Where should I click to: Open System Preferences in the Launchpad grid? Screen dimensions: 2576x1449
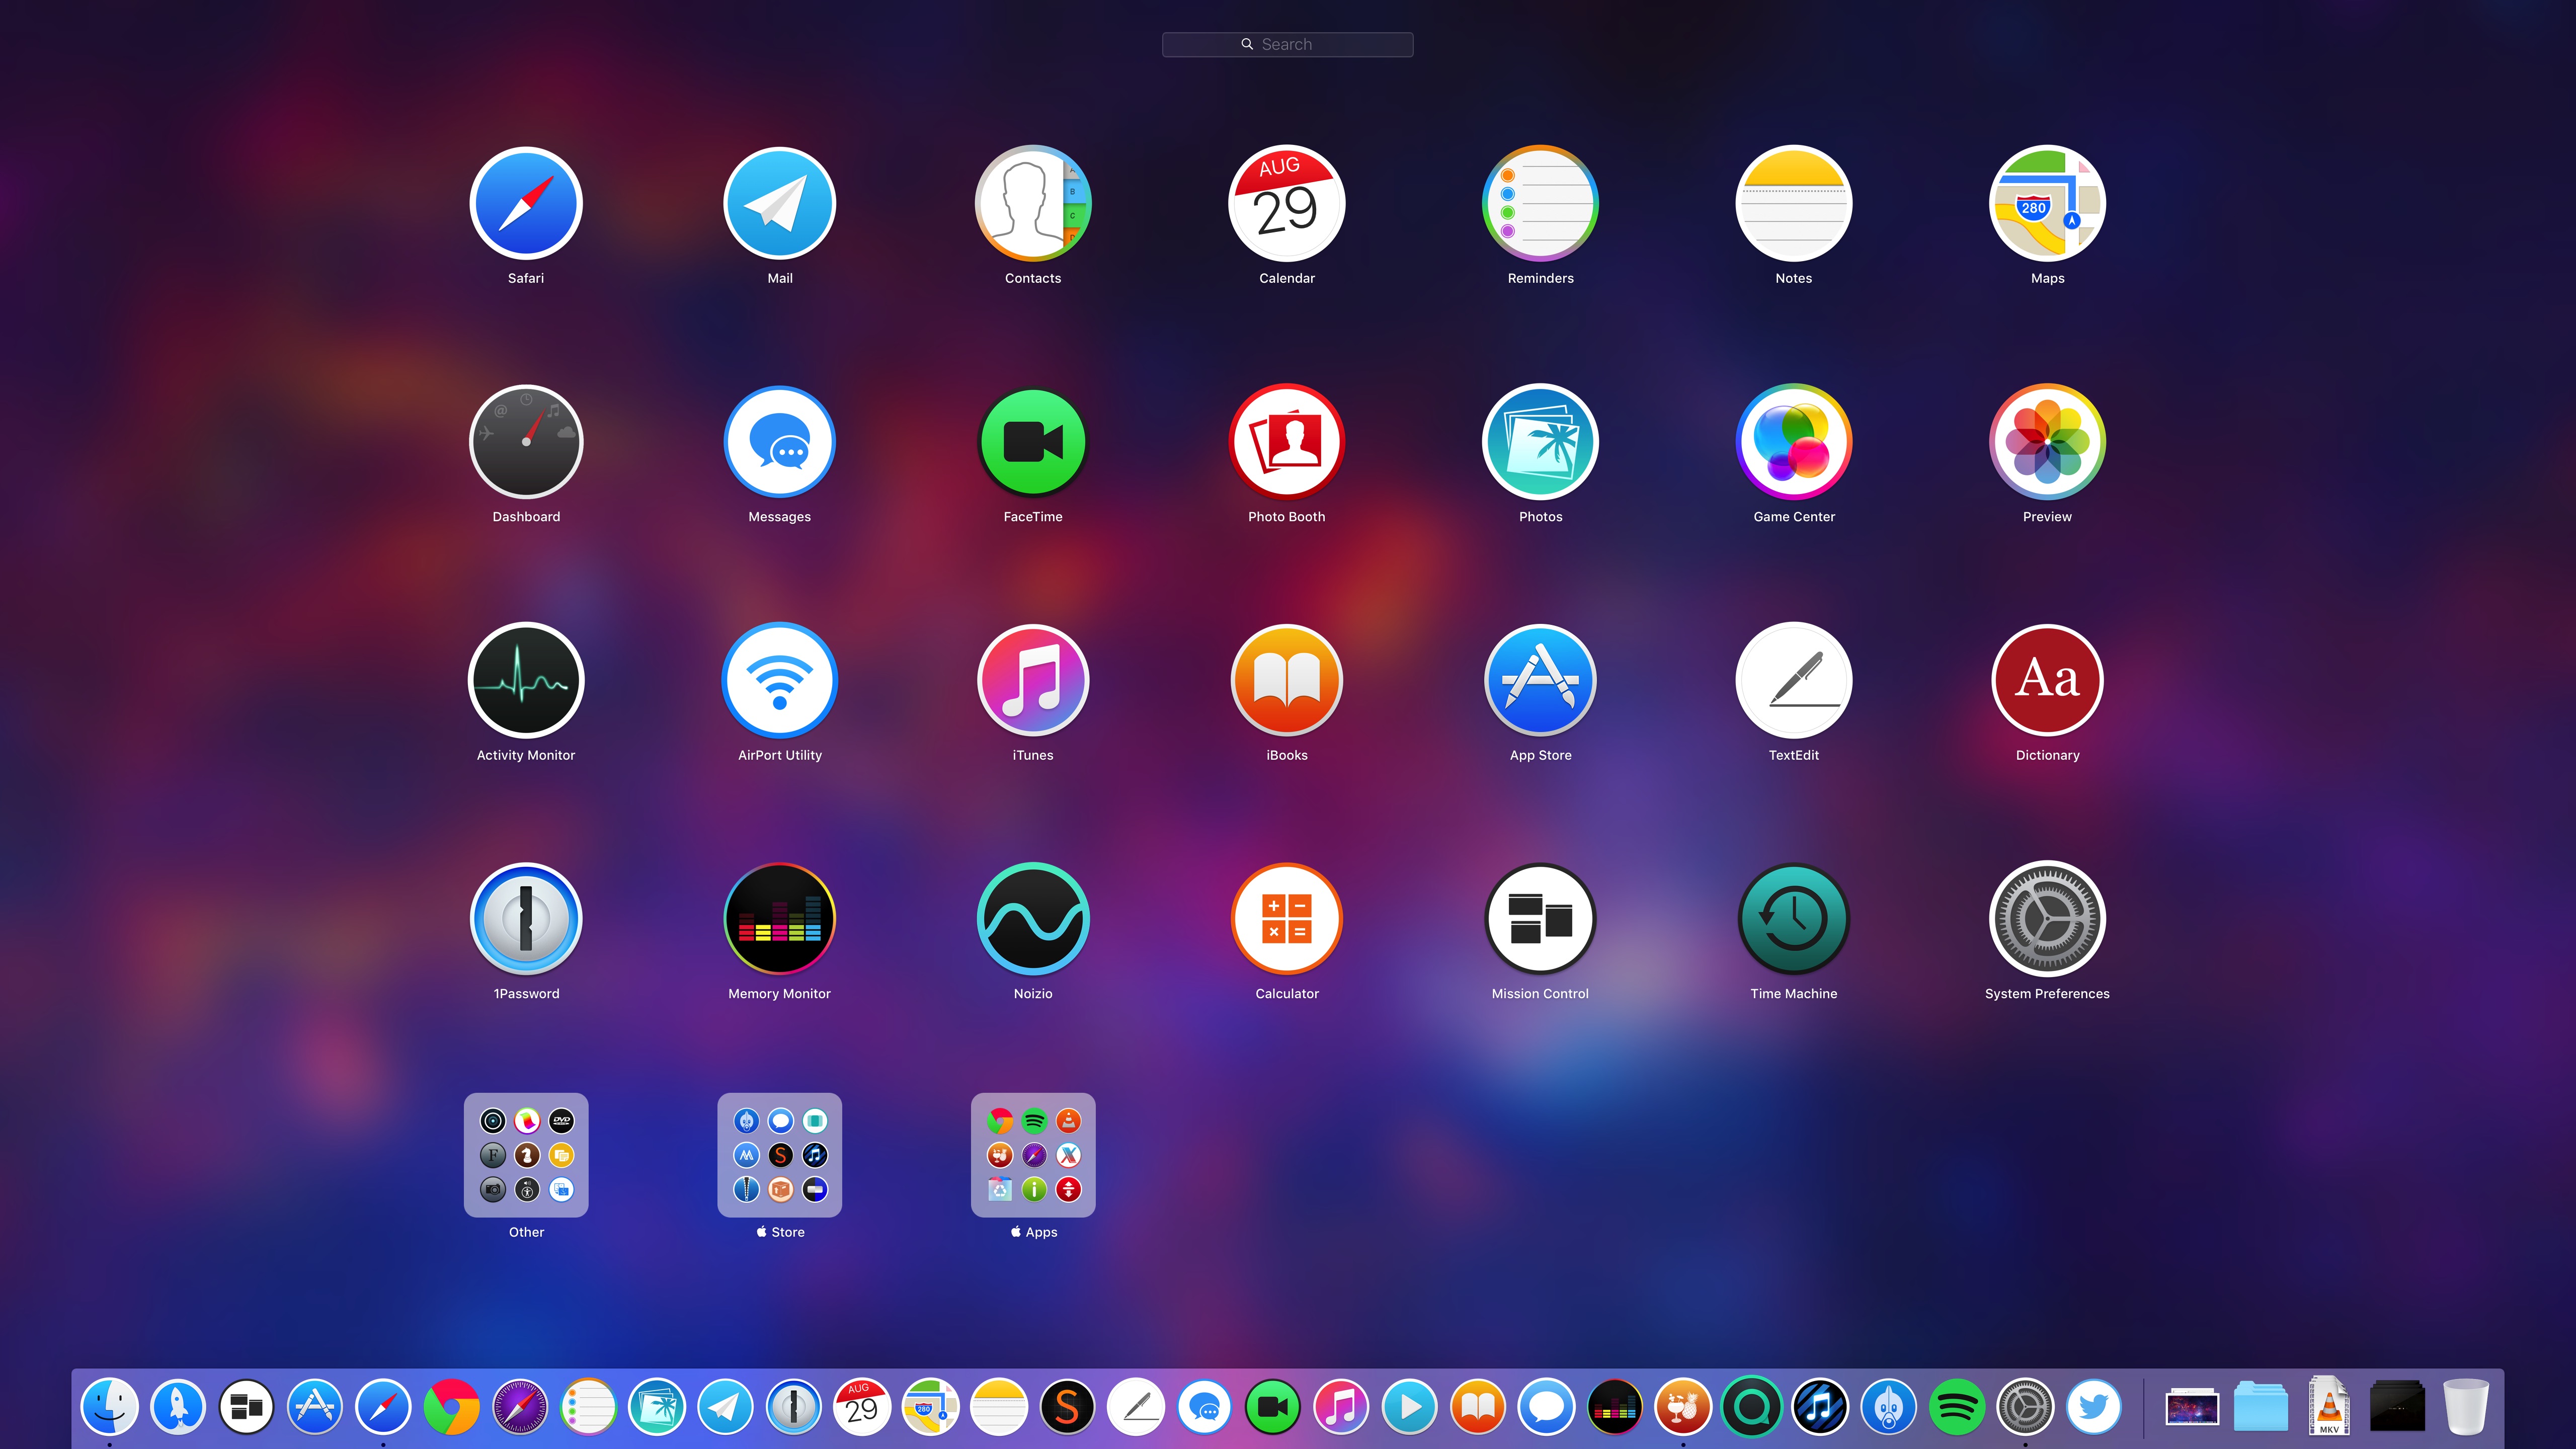pyautogui.click(x=2047, y=918)
